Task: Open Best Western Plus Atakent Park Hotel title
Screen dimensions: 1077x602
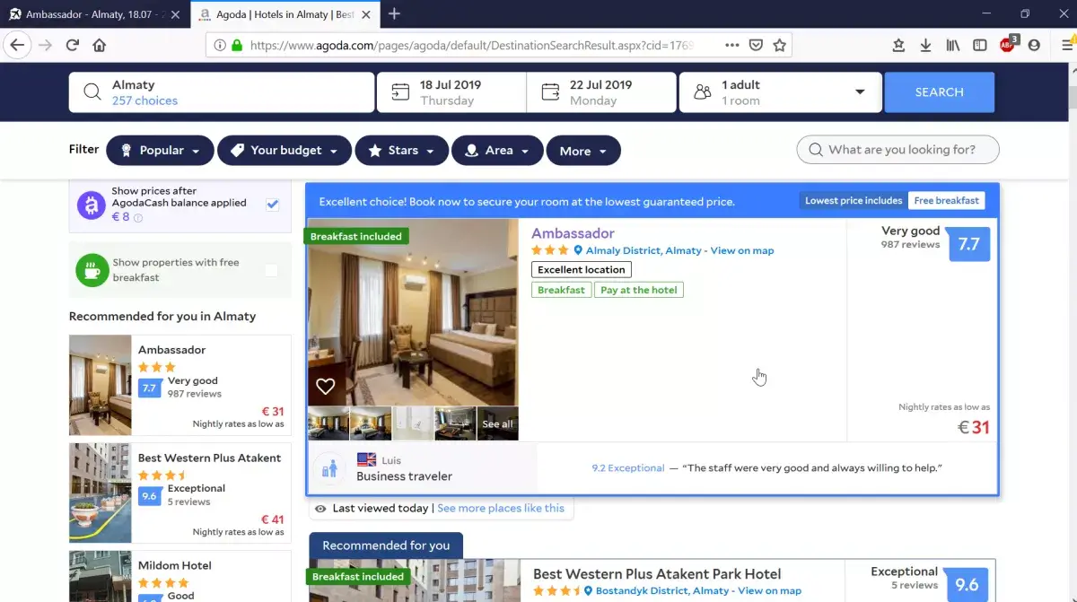Action: pyautogui.click(x=657, y=574)
